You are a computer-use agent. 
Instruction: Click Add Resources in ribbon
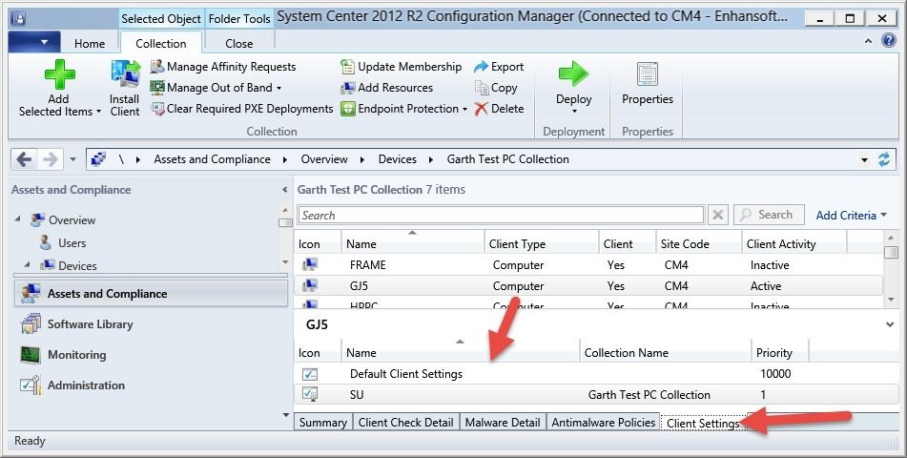coord(387,88)
